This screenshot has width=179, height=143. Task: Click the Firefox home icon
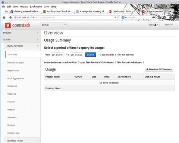4,18
